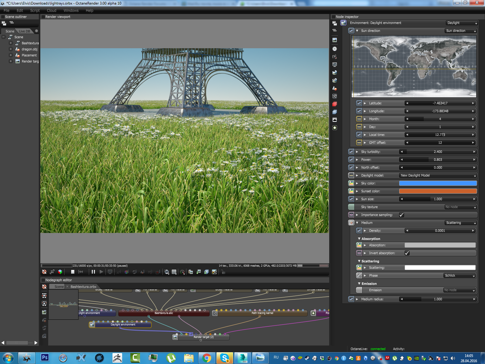Click the Render target (2) node
The image size is (485, 364).
click(203, 337)
